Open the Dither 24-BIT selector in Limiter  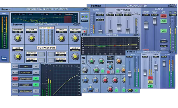[x=163, y=42]
